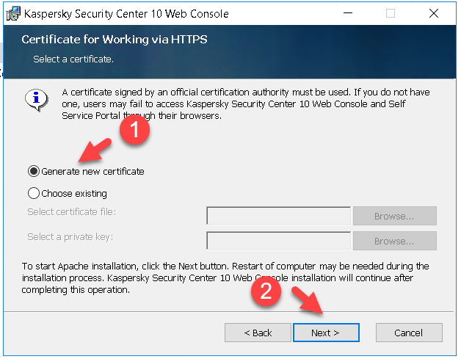The image size is (461, 359).
Task: Click the Certificate for Working via HTTPS heading
Action: 115,40
